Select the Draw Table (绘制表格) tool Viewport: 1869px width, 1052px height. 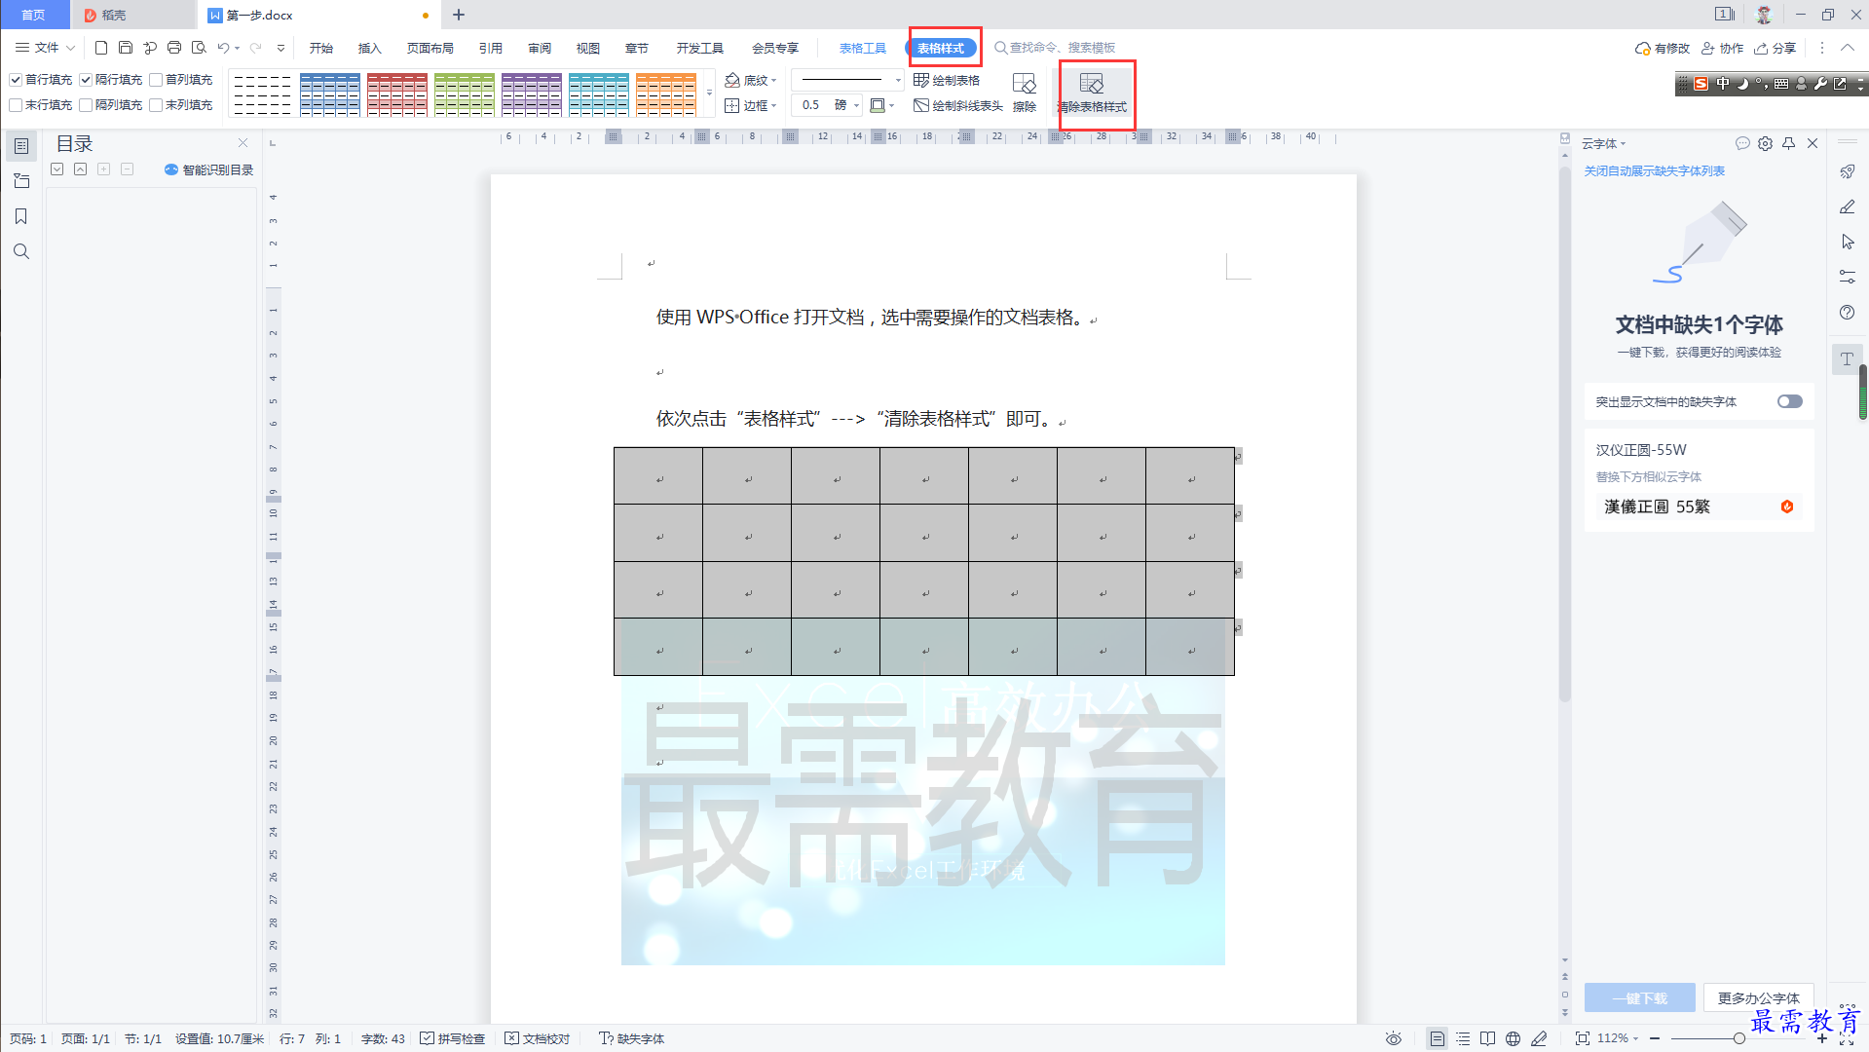pyautogui.click(x=947, y=80)
